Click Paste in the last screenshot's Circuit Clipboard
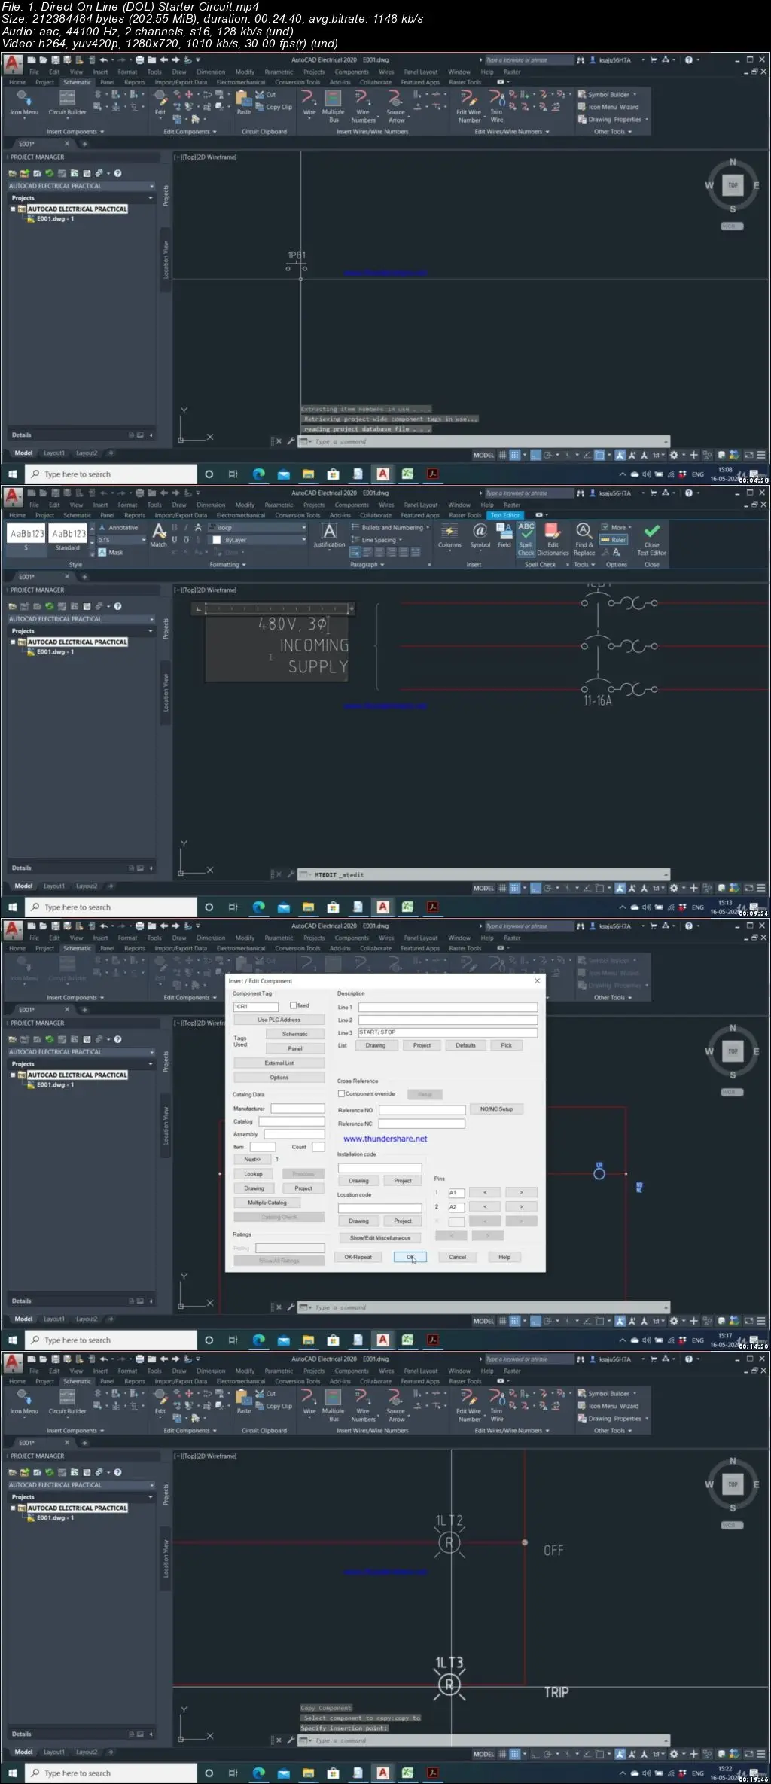 [x=243, y=1401]
